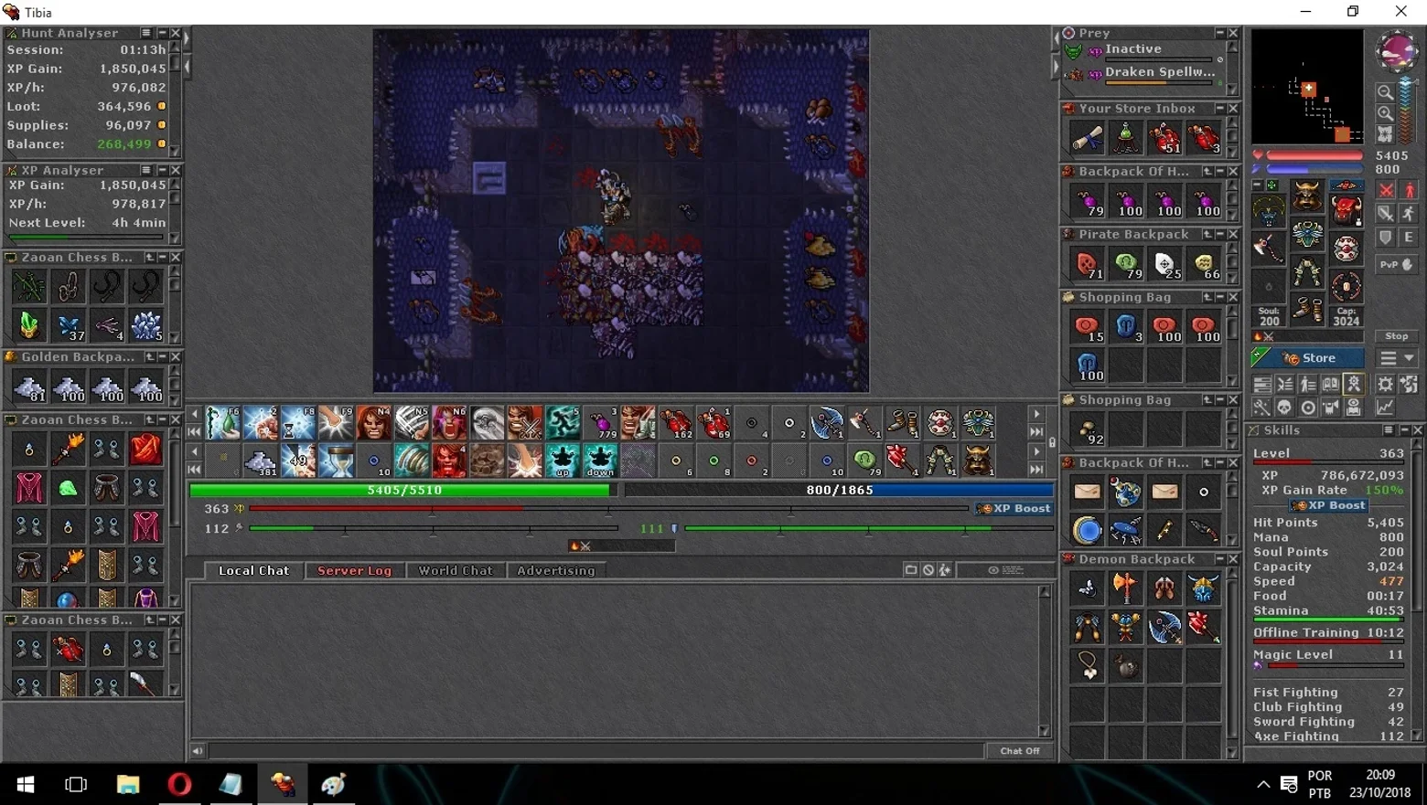The width and height of the screenshot is (1427, 805).
Task: Go up one level in Pirate Backpack
Action: click(1207, 235)
